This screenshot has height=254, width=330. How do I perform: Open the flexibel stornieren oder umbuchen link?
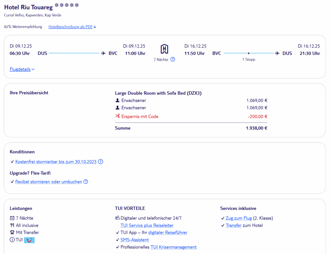pos(49,182)
